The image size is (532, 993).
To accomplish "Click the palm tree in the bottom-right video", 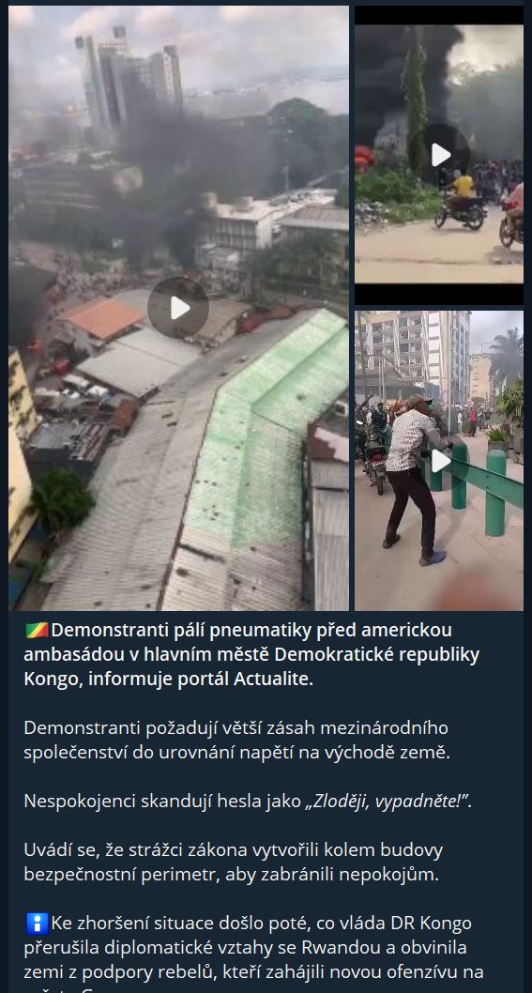I will [508, 359].
